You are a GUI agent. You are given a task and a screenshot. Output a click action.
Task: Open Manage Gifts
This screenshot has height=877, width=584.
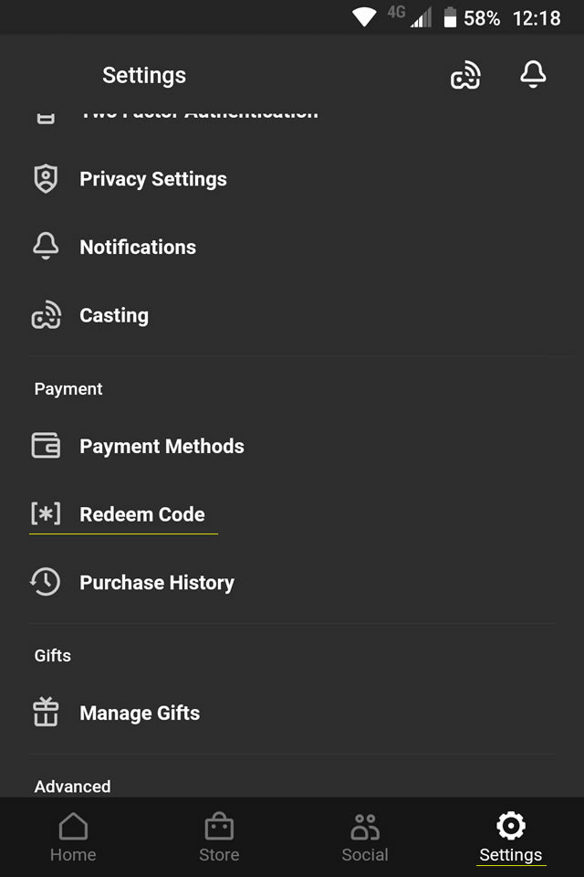(x=292, y=713)
